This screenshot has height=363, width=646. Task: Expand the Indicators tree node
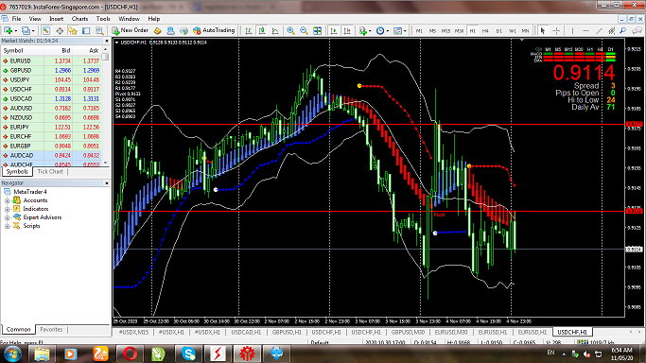point(7,209)
